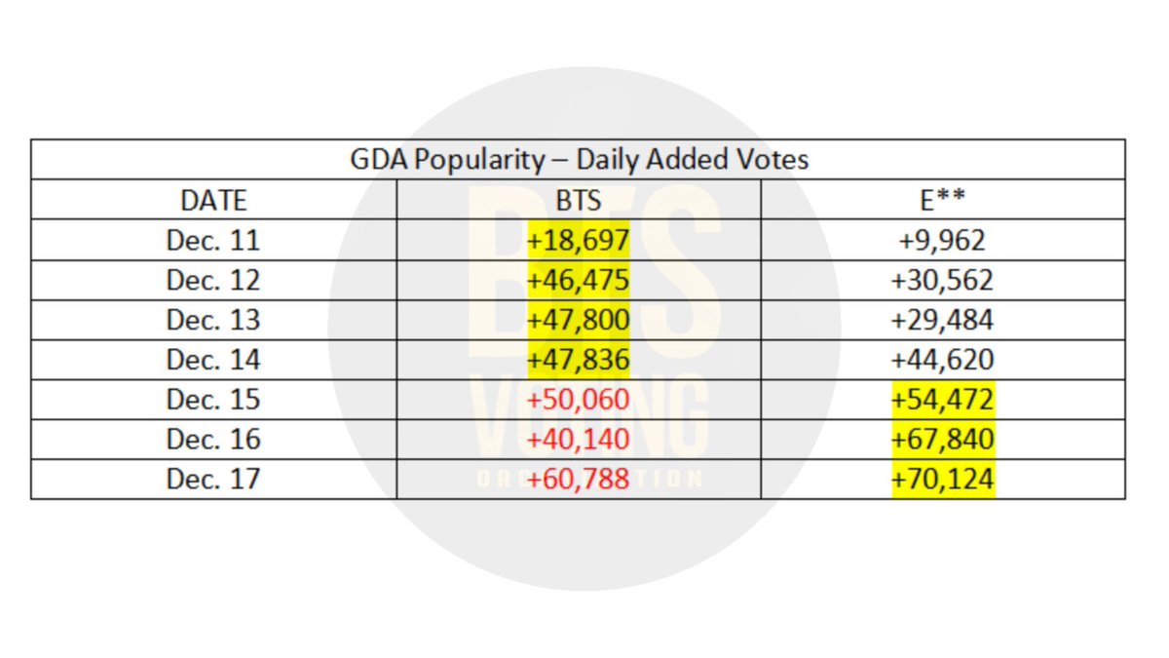Select red value +60,788
The image size is (1169, 658).
(579, 480)
